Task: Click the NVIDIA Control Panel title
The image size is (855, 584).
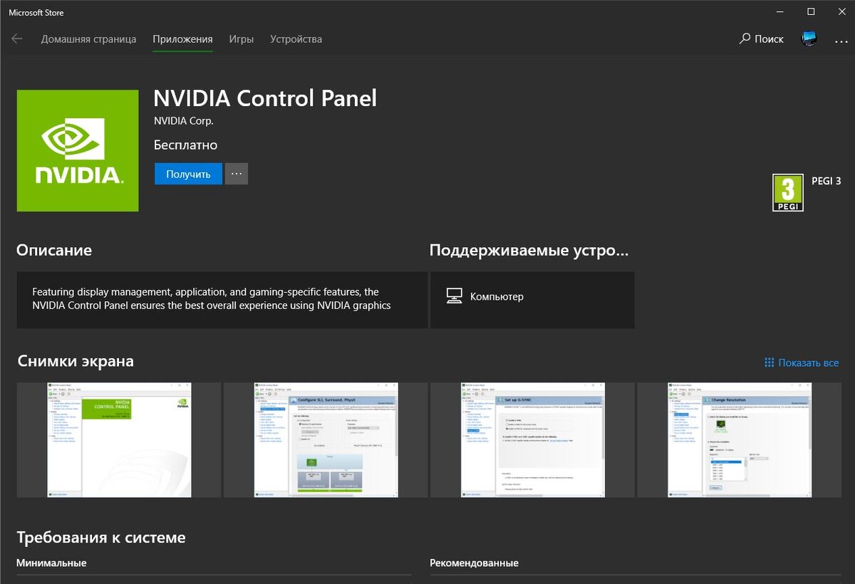Action: pyautogui.click(x=265, y=98)
